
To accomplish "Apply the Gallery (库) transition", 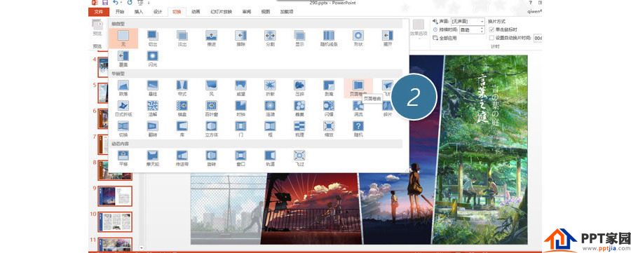I will point(182,129).
